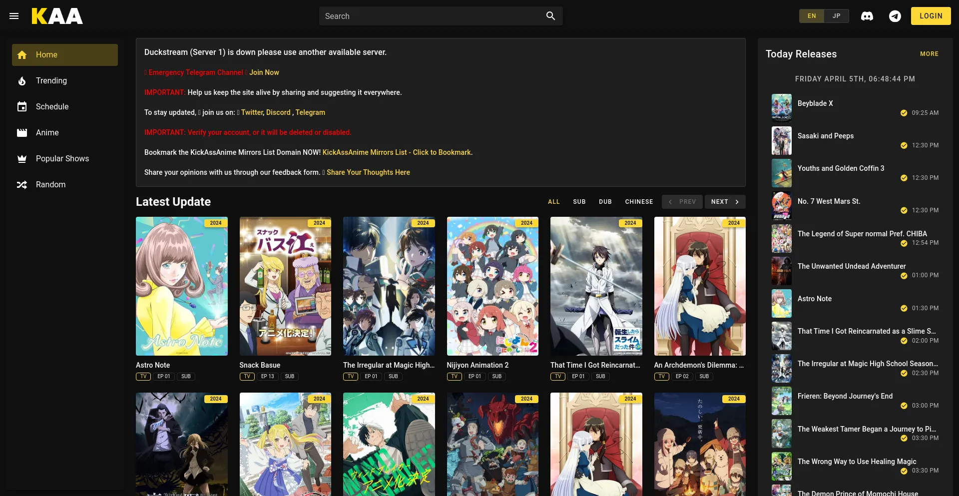Open The Unwanted Undead Adventurer release
Viewport: 959px width, 496px height.
click(x=852, y=266)
